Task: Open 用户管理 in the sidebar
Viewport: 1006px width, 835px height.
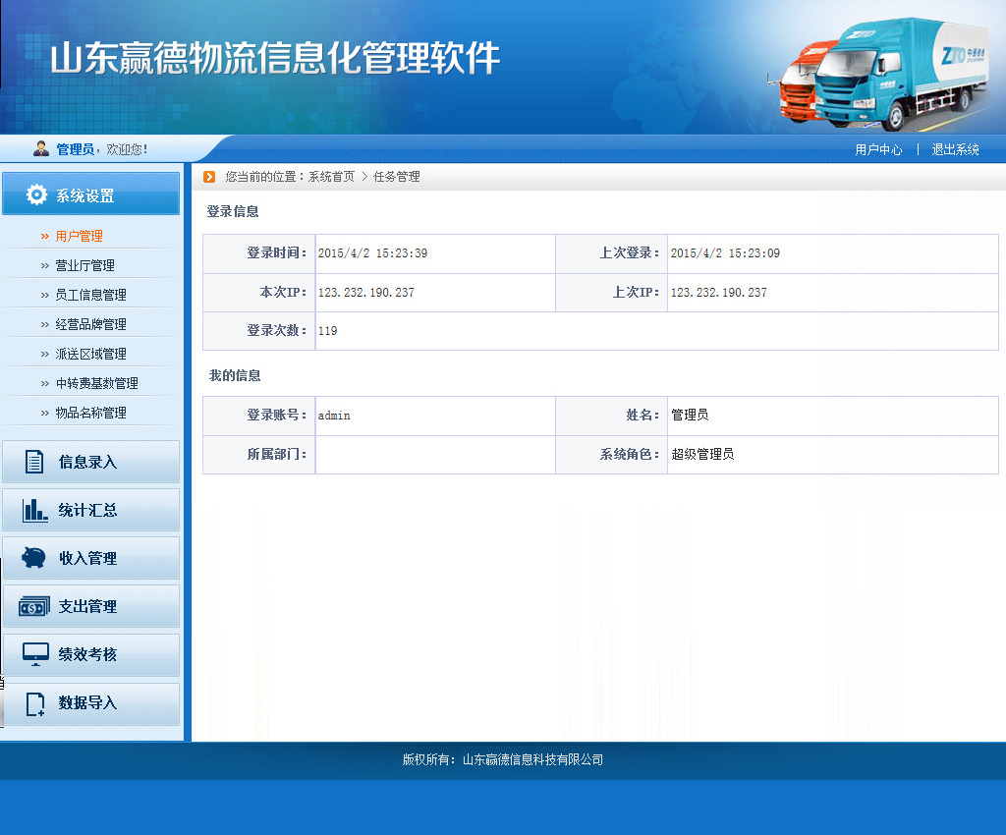Action: (x=79, y=236)
